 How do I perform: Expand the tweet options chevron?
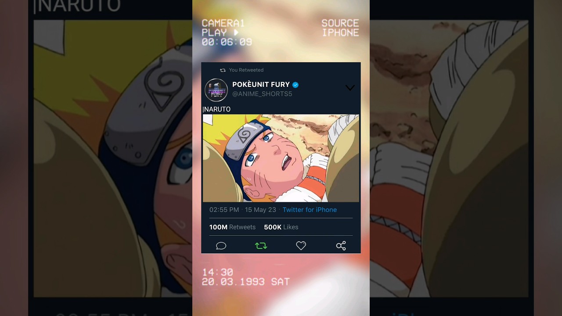pos(350,88)
